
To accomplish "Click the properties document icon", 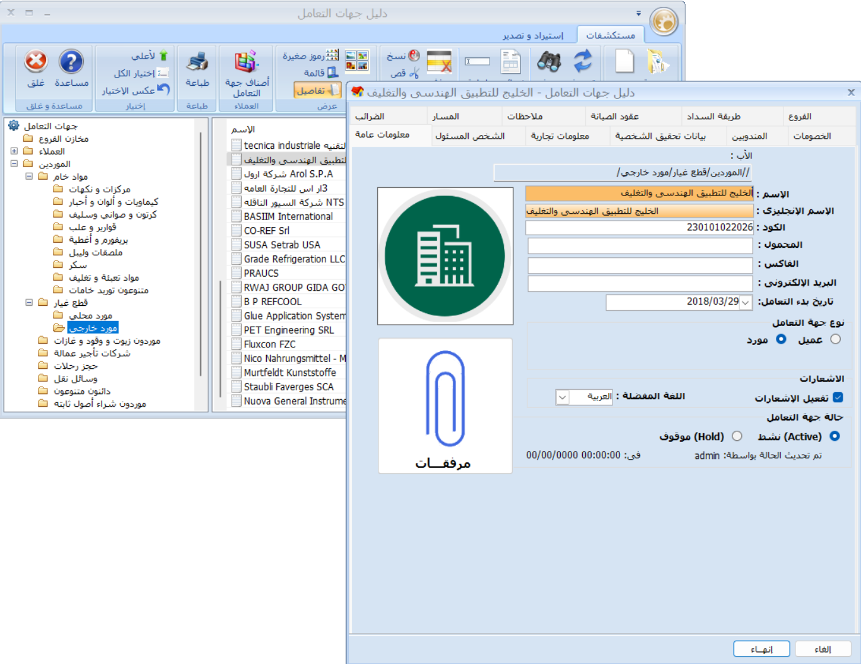I will pos(510,62).
